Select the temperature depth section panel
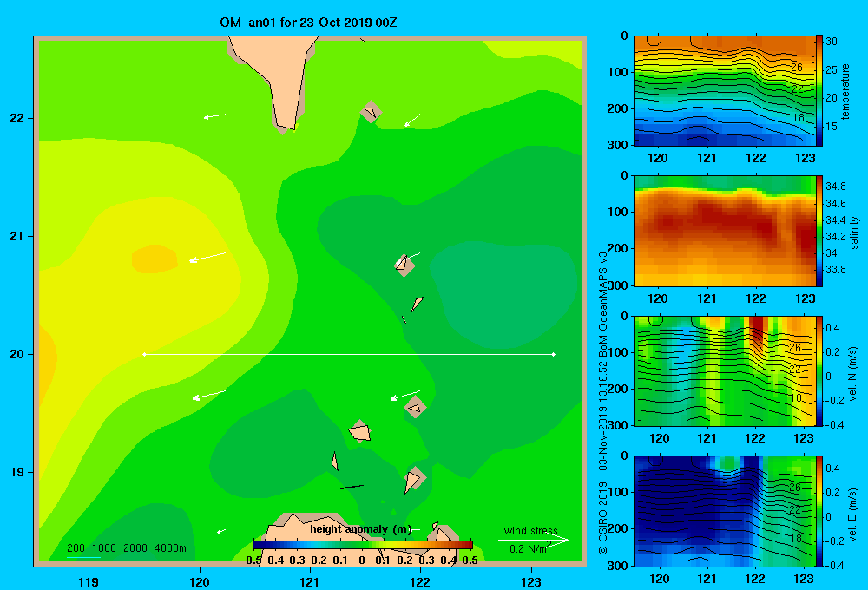This screenshot has height=590, width=868. [x=724, y=91]
